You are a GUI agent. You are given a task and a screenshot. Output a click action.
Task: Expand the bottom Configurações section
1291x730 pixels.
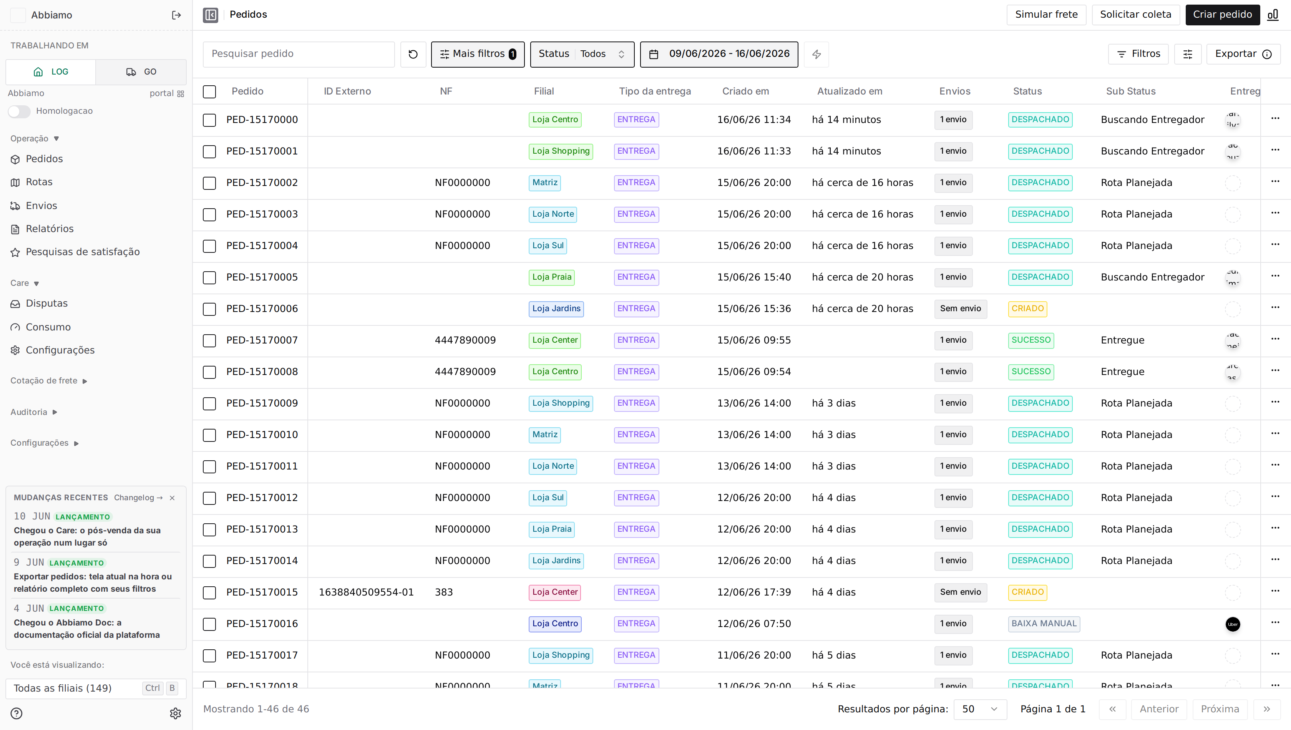[45, 443]
